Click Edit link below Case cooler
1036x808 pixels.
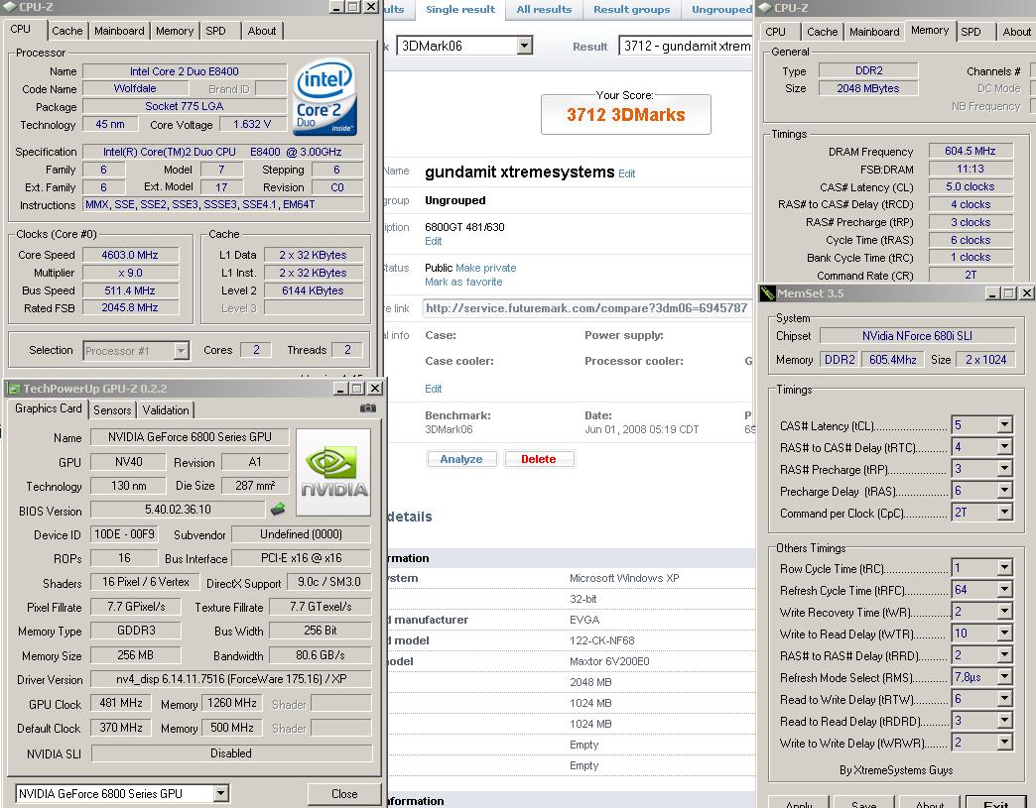point(434,389)
